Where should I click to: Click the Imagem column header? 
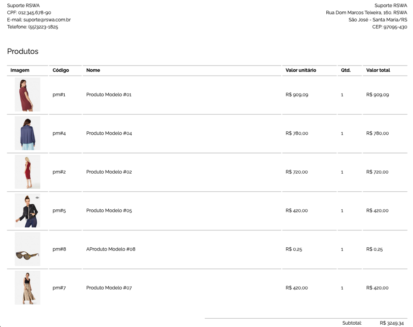(20, 71)
